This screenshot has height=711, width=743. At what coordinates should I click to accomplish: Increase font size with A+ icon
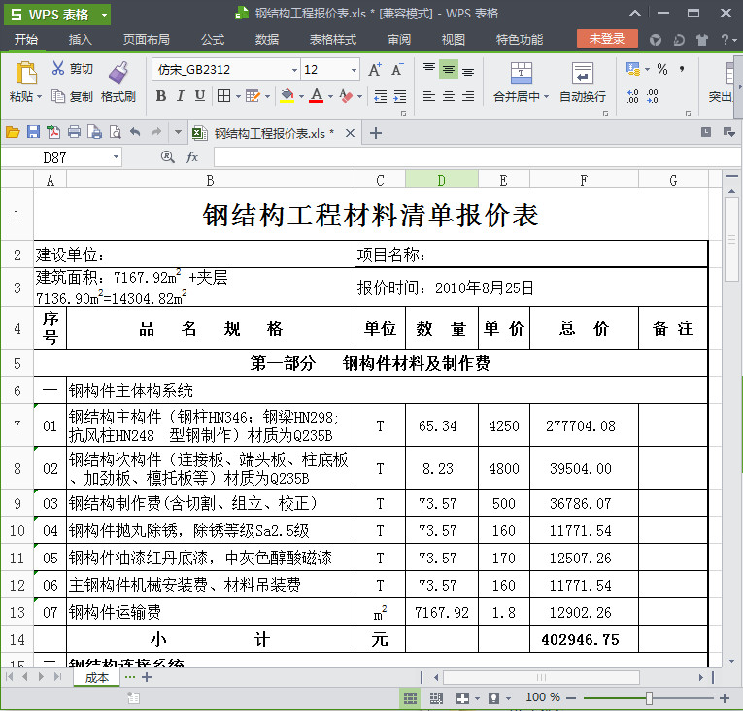pos(374,70)
